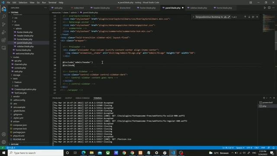Screen dimensions: 277x156
Task: Click the Windows Start button
Action: pyautogui.click(x=4, y=153)
